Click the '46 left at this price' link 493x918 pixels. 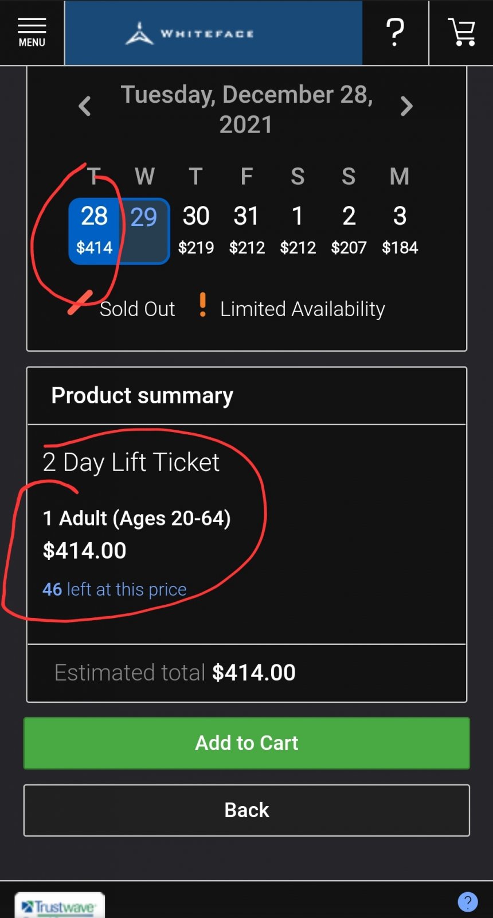[115, 589]
